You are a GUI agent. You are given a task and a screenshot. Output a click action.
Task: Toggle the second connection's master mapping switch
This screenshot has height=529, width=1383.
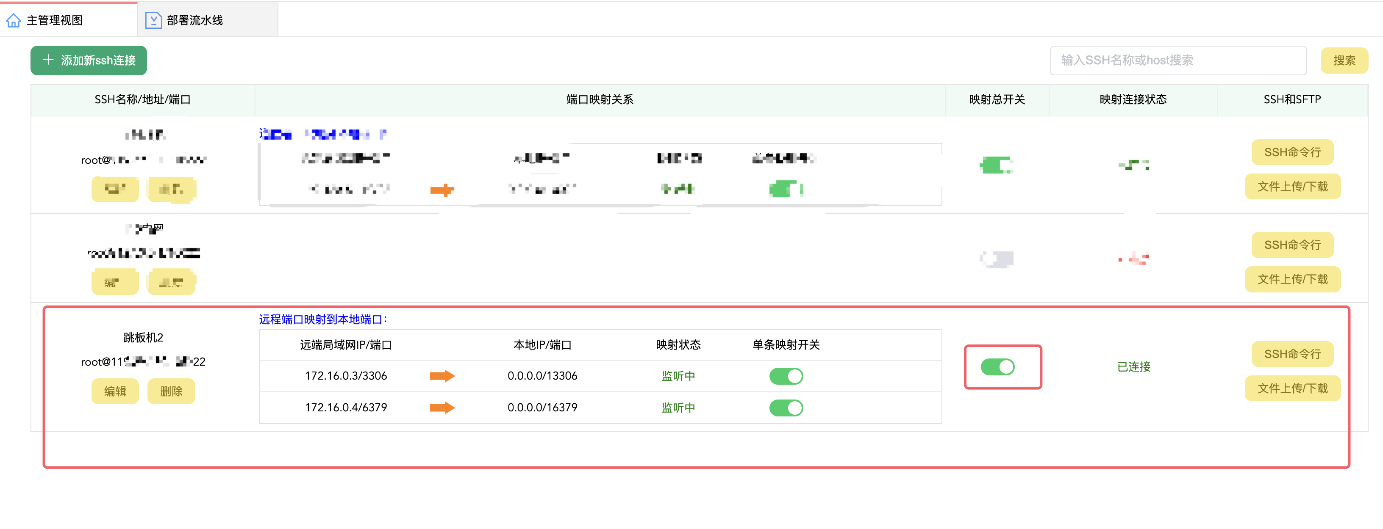(997, 259)
